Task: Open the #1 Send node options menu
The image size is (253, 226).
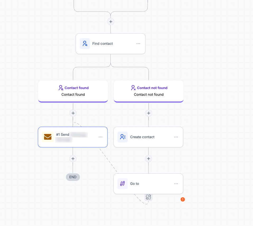Action: tap(100, 137)
